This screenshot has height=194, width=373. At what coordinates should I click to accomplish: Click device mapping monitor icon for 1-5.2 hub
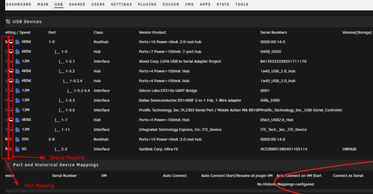pos(11,71)
